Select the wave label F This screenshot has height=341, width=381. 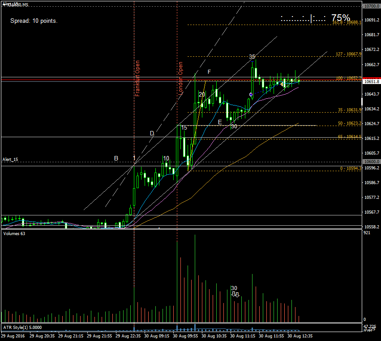(209, 72)
